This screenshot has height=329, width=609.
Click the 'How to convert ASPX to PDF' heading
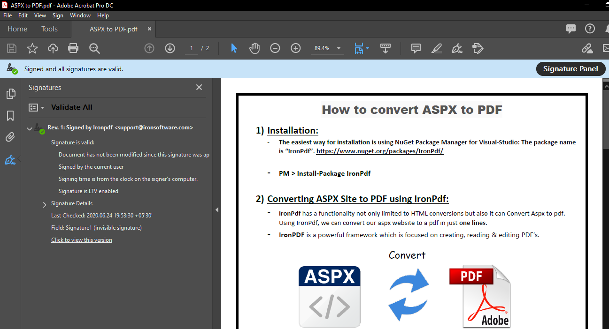412,110
